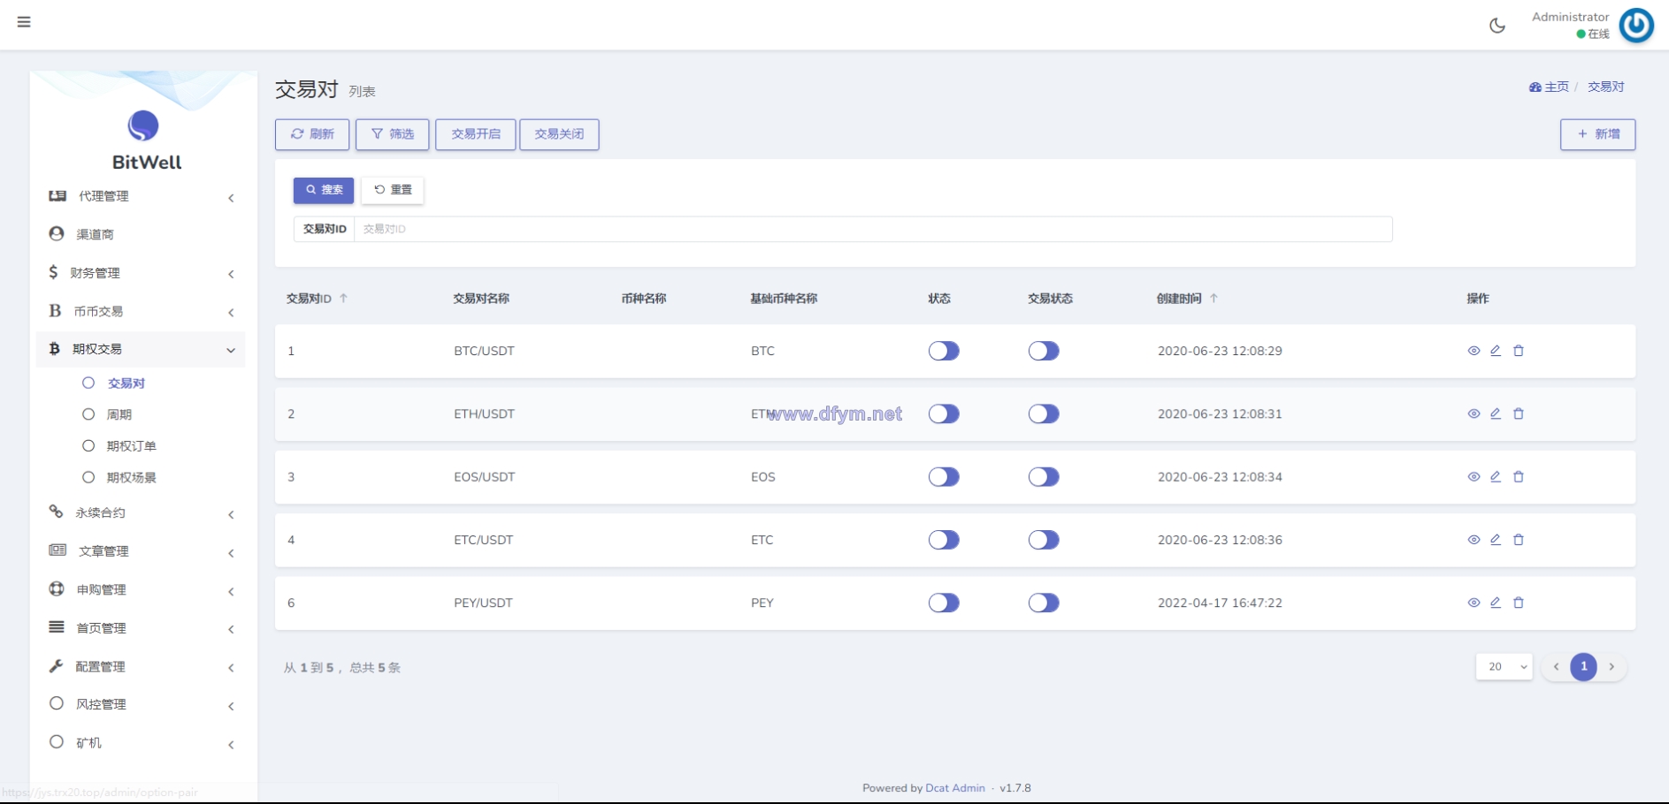Click the 重置 reset button
Viewport: 1669px width, 804px height.
(x=393, y=190)
